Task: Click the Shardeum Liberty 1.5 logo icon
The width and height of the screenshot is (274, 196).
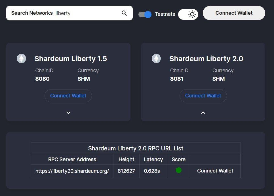Action: [21, 58]
